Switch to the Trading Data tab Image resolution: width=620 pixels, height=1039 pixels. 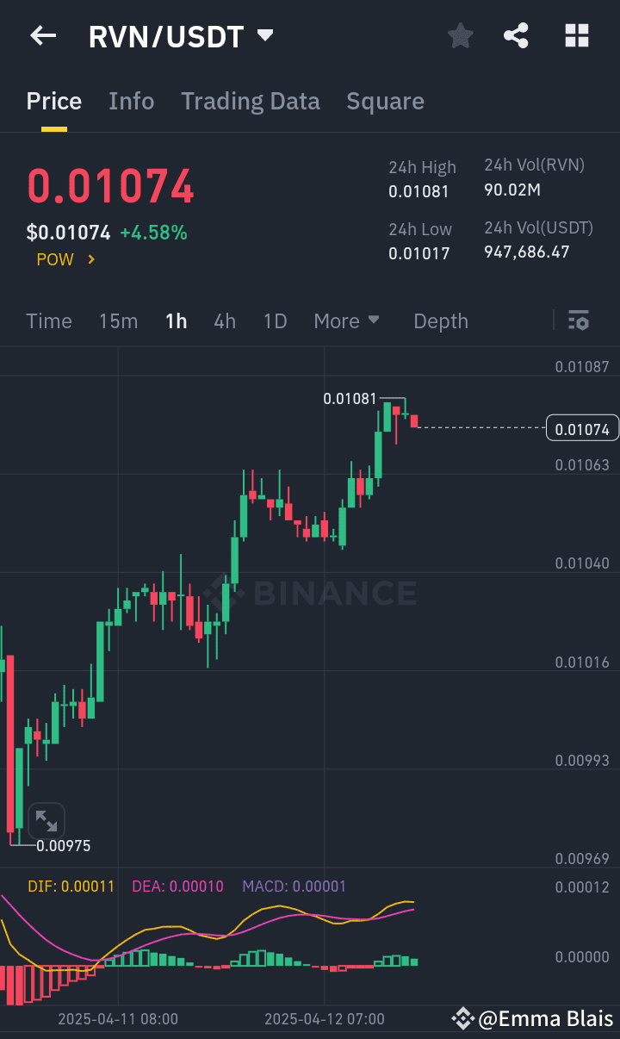click(x=250, y=101)
